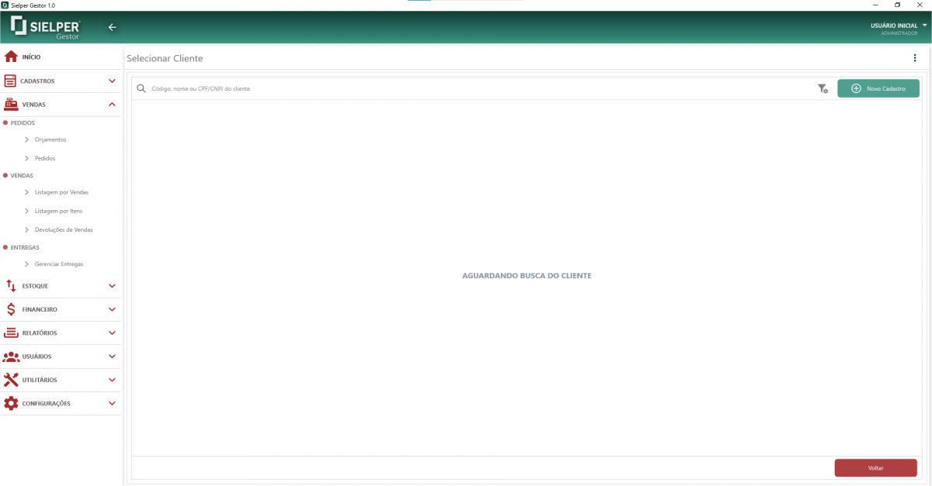Expand the Configurações section chevron

coord(112,403)
